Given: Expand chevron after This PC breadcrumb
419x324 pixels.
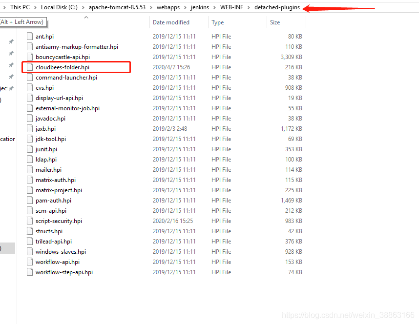Looking at the screenshot, I should tap(35, 7).
